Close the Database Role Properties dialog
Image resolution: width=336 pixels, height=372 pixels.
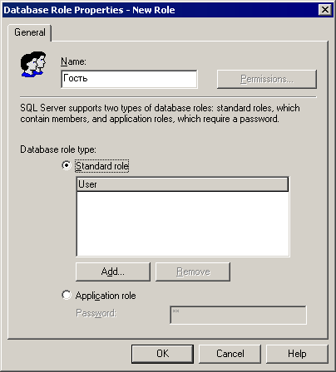pos(325,10)
